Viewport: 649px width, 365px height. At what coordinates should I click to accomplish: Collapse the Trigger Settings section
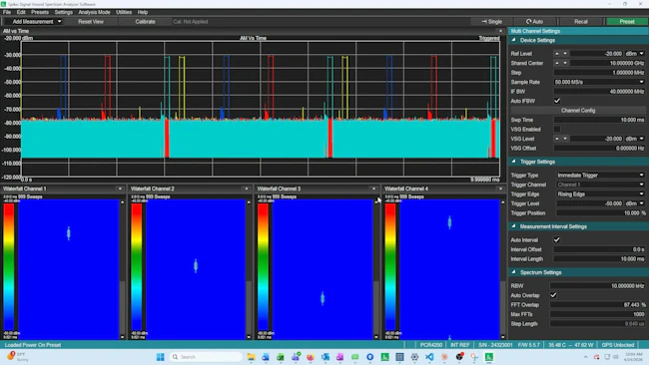click(x=513, y=162)
